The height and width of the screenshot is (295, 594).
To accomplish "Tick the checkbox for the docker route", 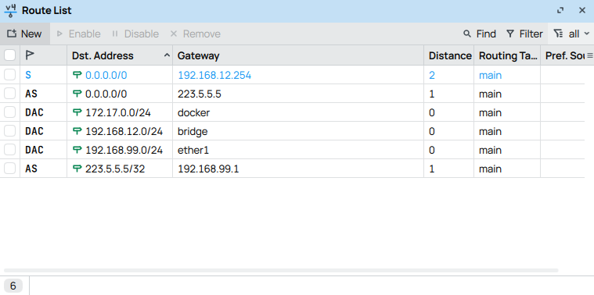I will pos(10,112).
